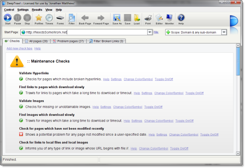
Task: Open the Help question-mark icon
Action: [x=181, y=19]
